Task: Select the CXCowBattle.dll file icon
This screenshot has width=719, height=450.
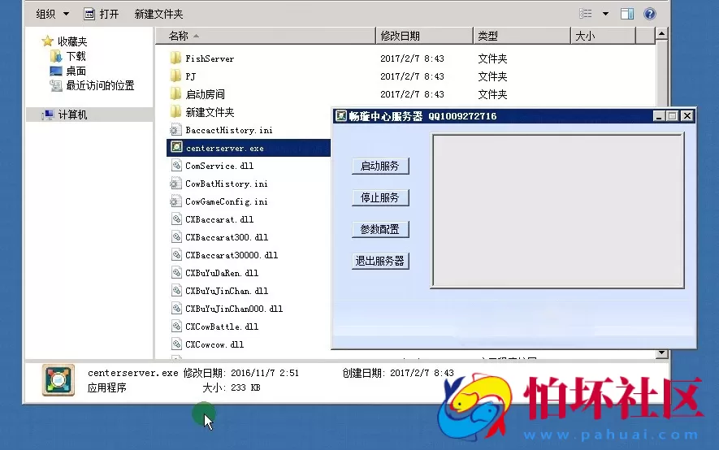Action: tap(176, 327)
